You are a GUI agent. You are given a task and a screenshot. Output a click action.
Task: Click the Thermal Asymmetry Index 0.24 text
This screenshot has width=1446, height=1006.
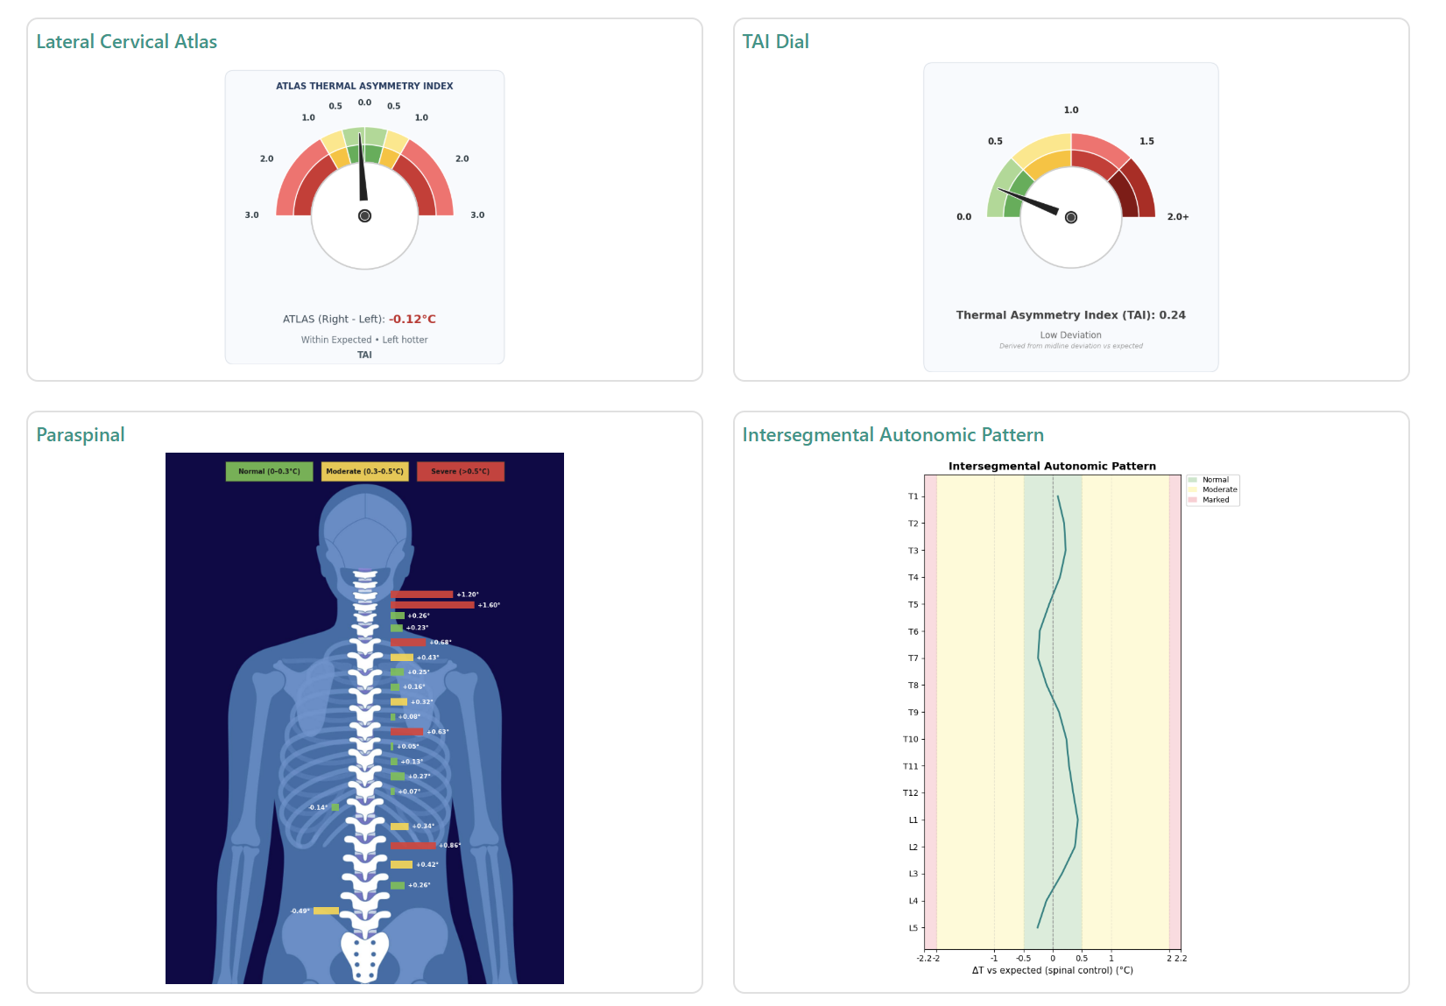(x=1070, y=315)
